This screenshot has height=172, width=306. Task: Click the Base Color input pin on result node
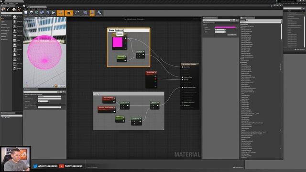[x=183, y=67]
